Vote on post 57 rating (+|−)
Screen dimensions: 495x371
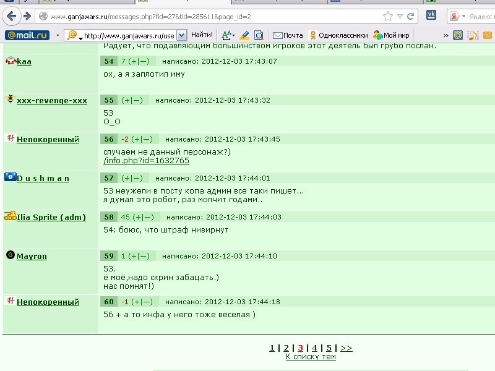[132, 178]
